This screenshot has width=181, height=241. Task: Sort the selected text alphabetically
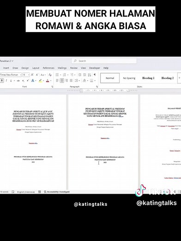point(90,75)
